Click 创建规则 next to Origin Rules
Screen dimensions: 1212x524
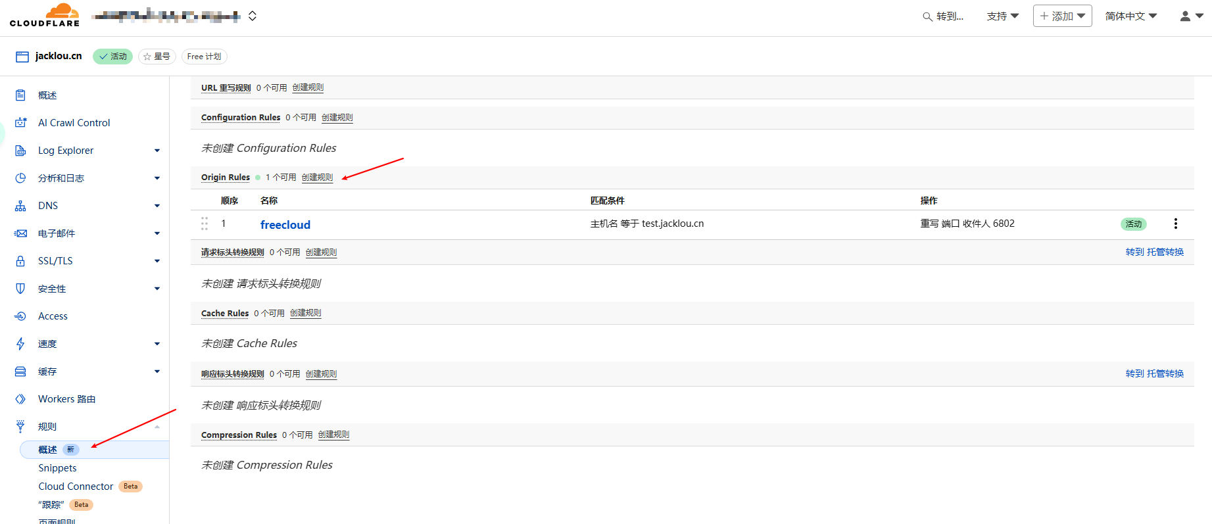click(317, 178)
